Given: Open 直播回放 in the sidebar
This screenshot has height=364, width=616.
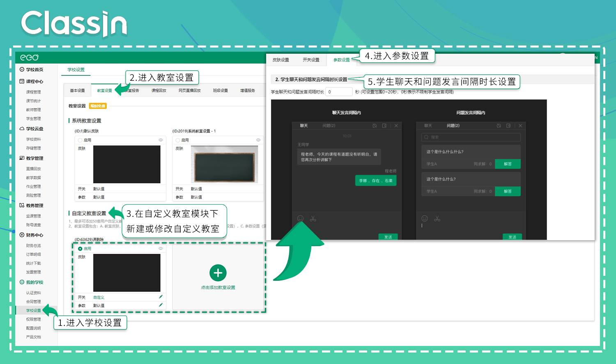Looking at the screenshot, I should point(33,169).
